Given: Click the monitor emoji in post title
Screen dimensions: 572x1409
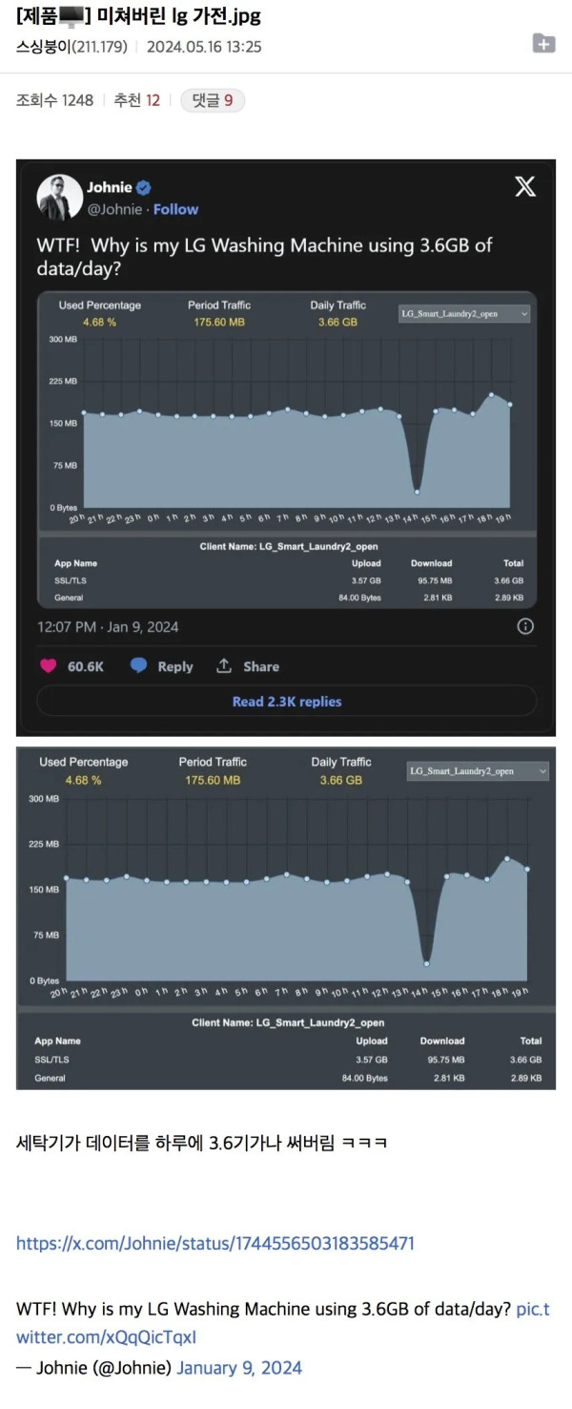Looking at the screenshot, I should pos(71,16).
